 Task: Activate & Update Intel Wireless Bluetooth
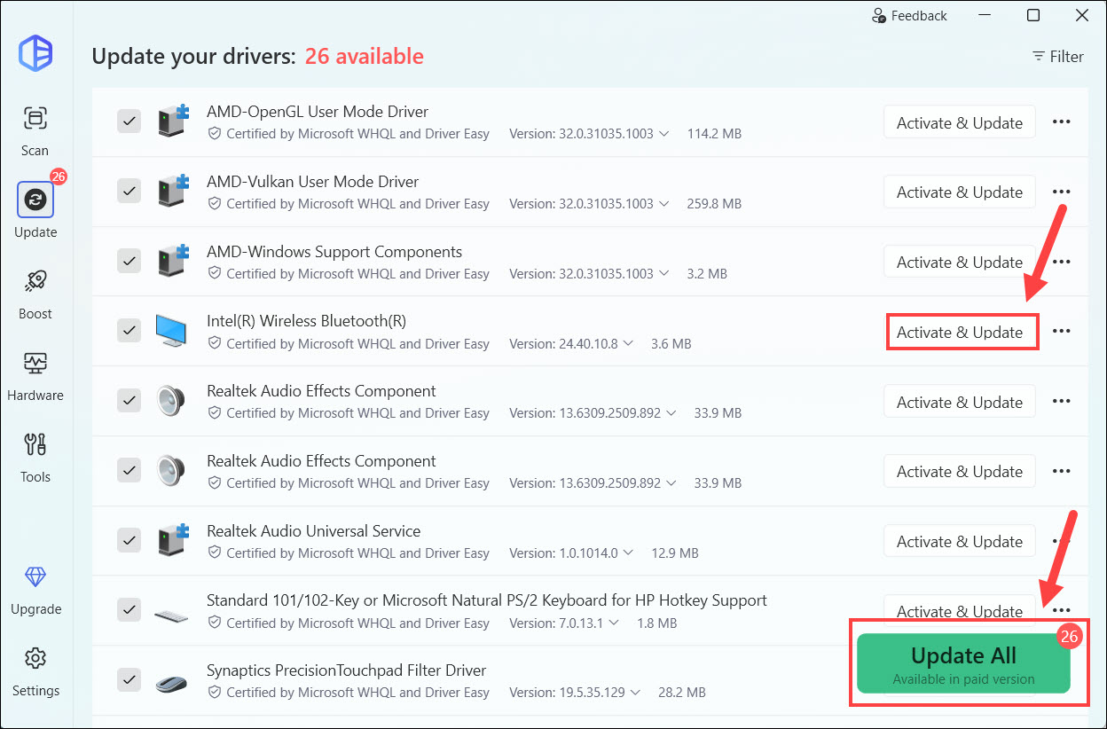(x=960, y=332)
